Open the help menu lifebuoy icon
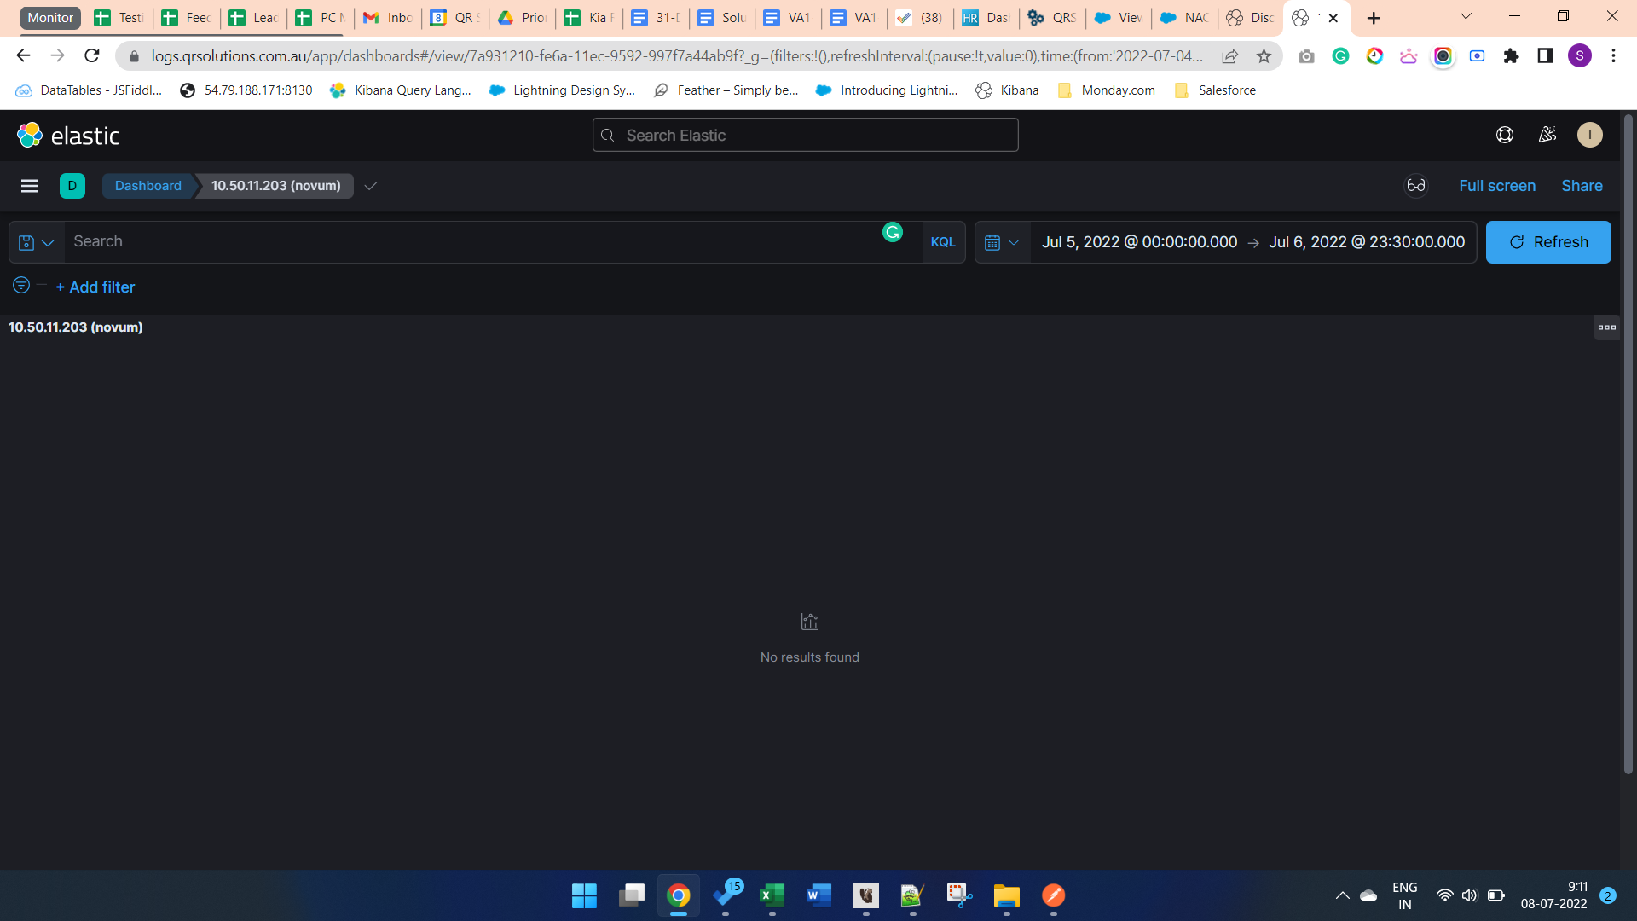Screen dimensions: 1637x921 click(1505, 135)
